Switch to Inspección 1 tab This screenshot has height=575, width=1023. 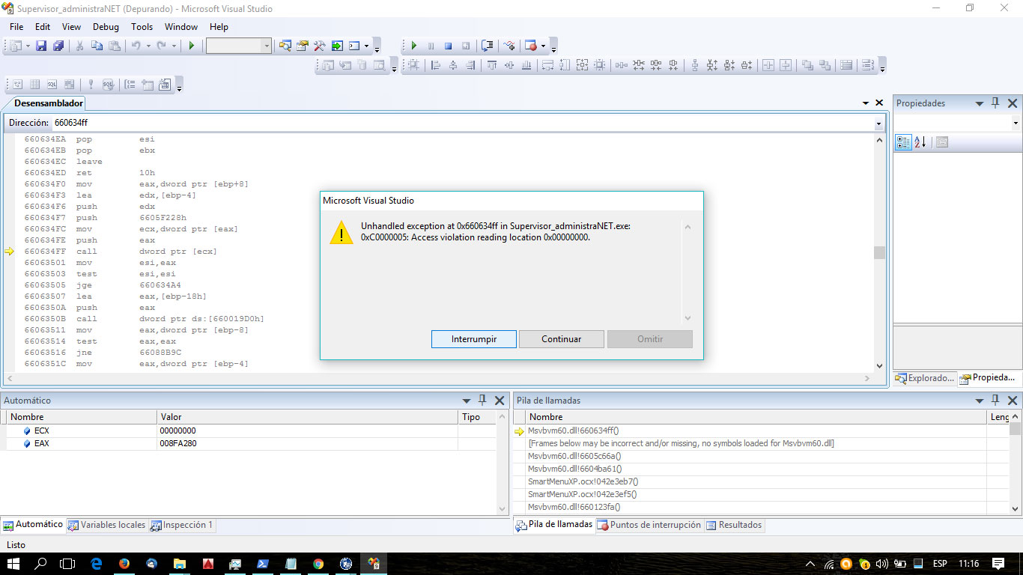[x=181, y=525]
